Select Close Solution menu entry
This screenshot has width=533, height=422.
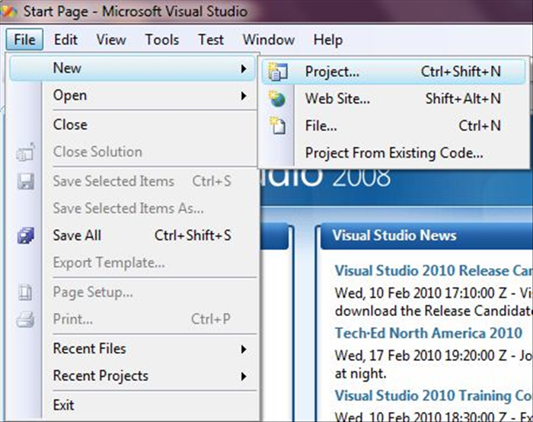132,152
